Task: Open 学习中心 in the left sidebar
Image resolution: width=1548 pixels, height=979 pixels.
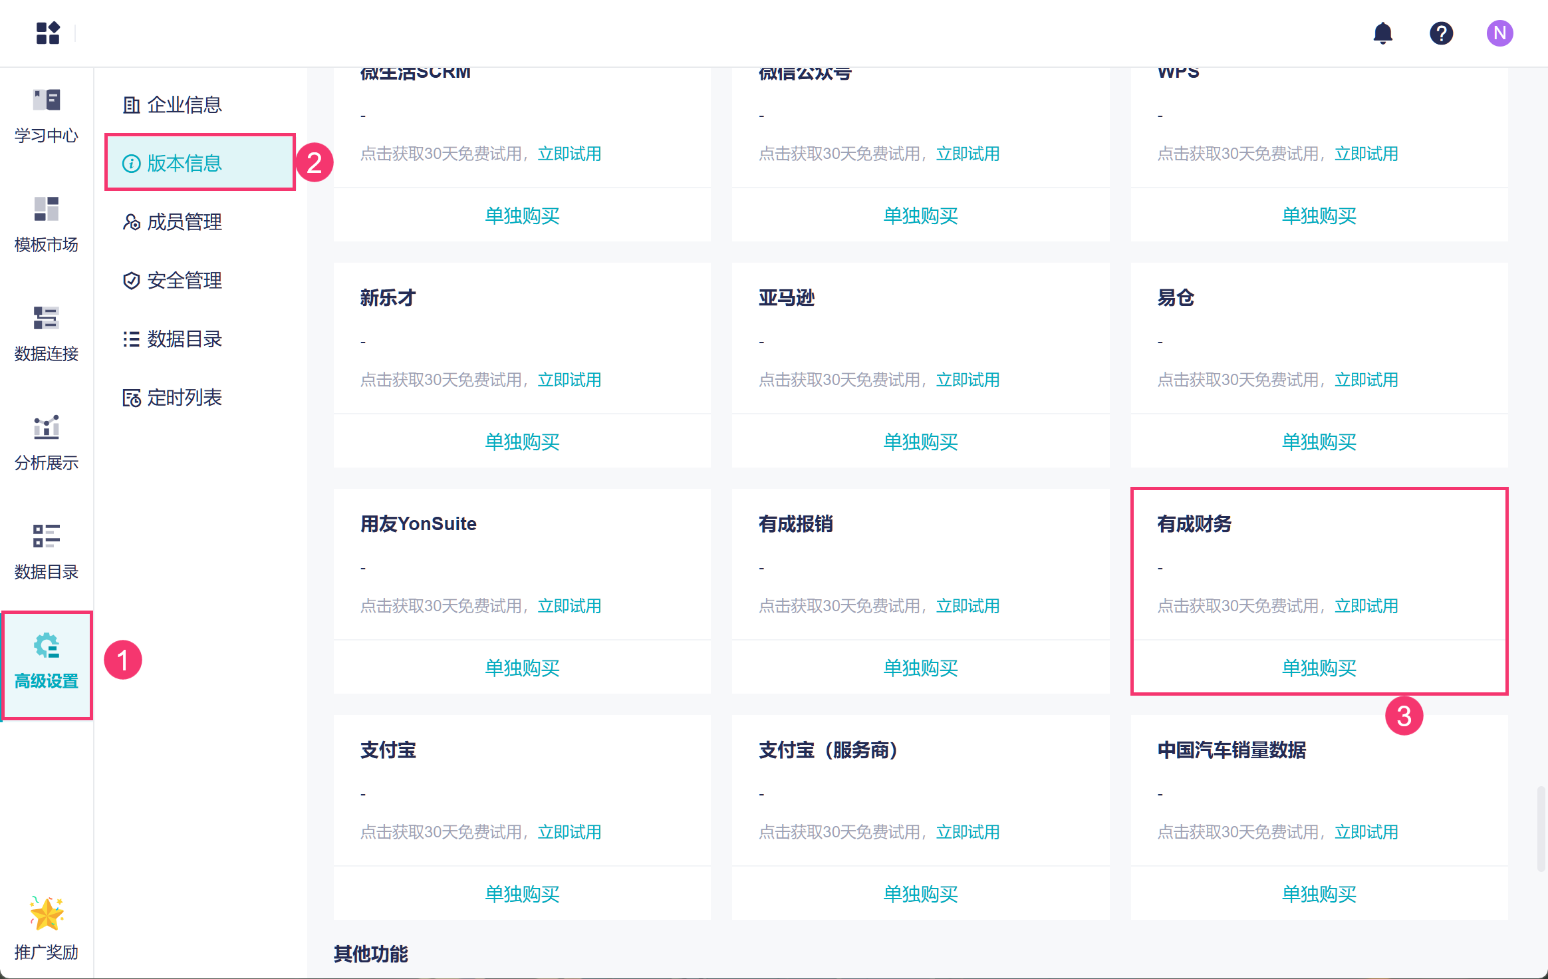Action: (x=47, y=116)
